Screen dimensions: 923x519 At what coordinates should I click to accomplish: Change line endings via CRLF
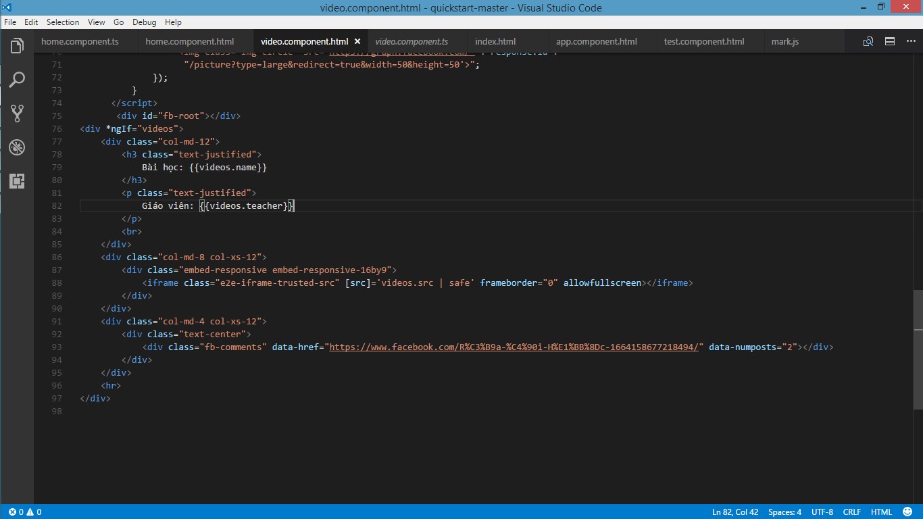[852, 512]
